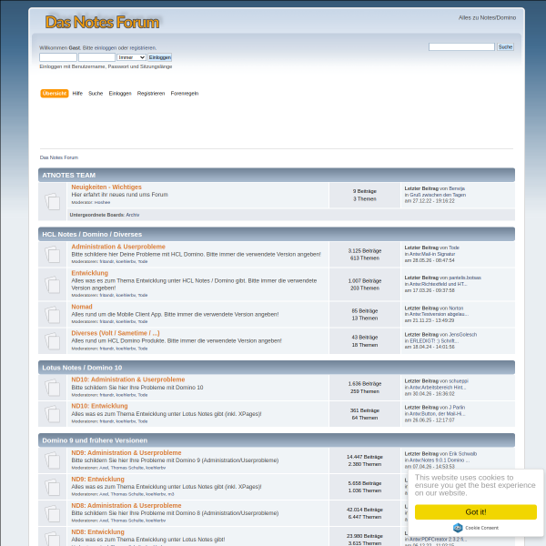Open the ND10: Entwicklung board
The width and height of the screenshot is (546, 546).
tap(99, 406)
